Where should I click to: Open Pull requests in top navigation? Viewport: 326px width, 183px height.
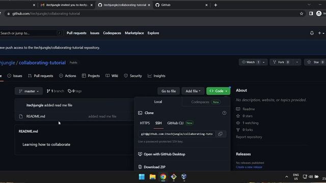pos(76,33)
